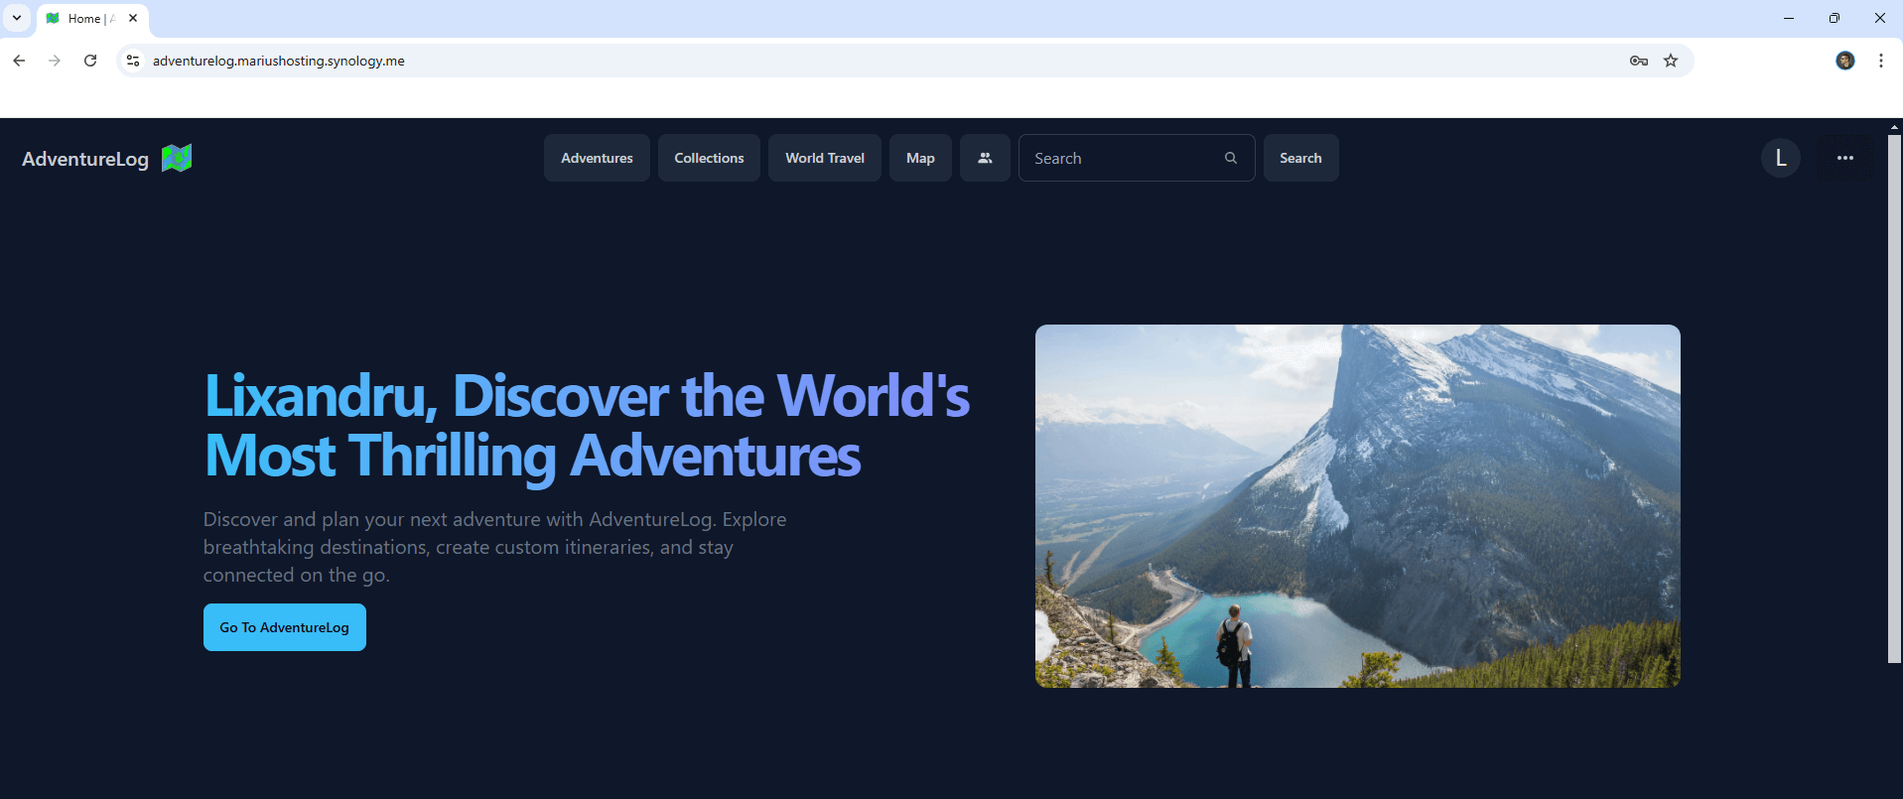Click the headline "Lixandru, Discover the World's"
1903x799 pixels.
(587, 395)
